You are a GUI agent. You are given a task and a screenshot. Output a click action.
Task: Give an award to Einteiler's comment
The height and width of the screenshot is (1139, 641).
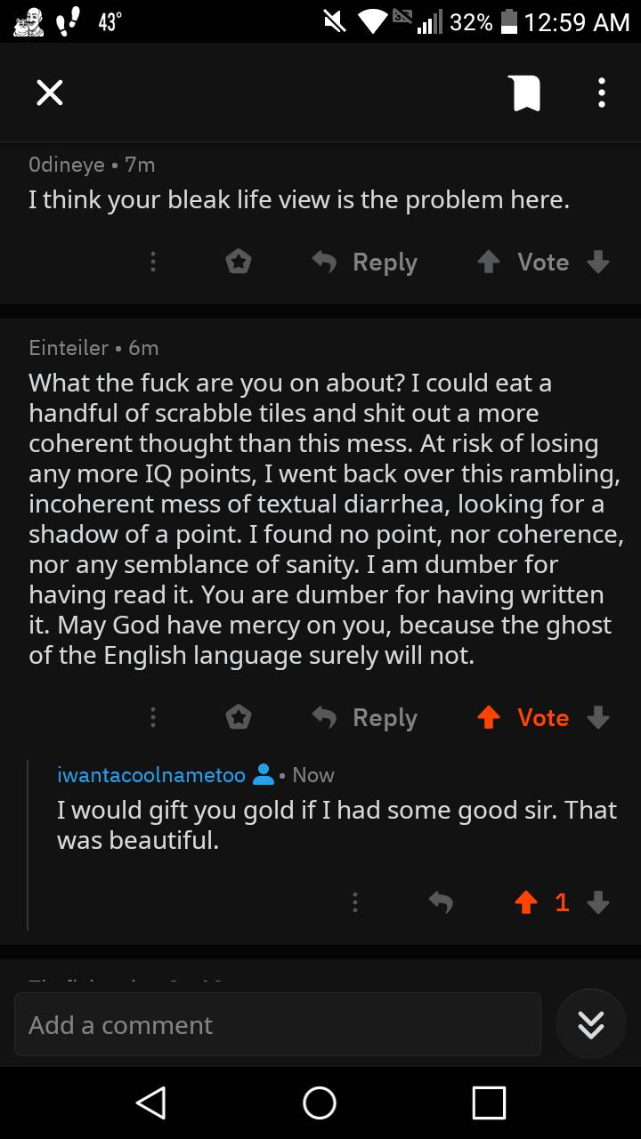pos(239,717)
